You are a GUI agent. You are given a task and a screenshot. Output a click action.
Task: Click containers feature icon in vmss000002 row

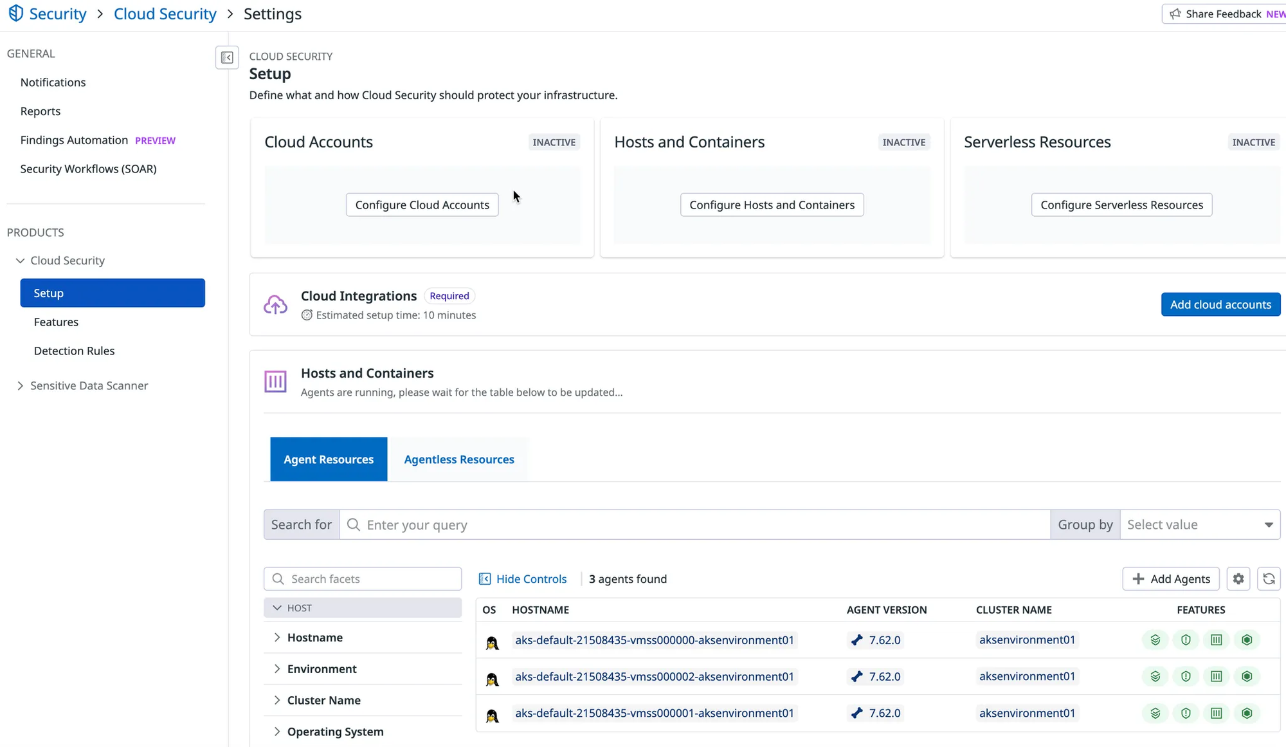(x=1217, y=676)
